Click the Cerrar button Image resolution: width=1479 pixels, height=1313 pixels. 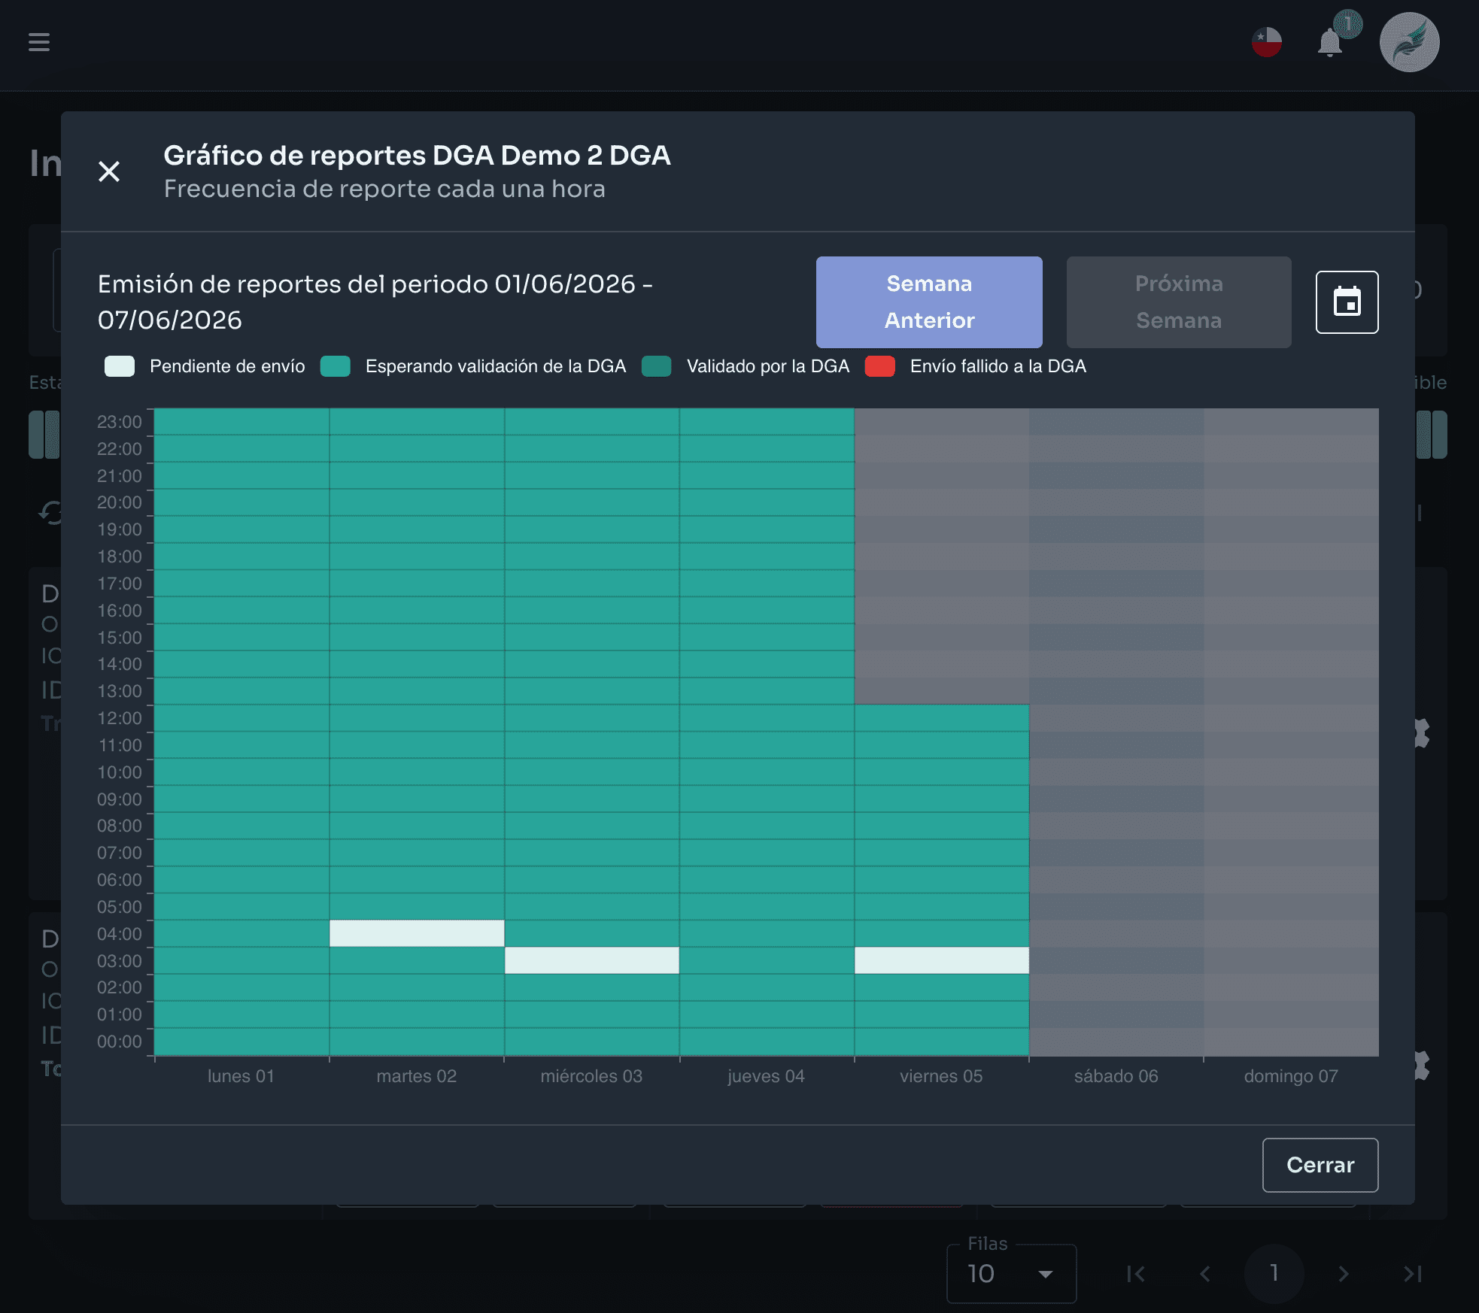click(1320, 1165)
